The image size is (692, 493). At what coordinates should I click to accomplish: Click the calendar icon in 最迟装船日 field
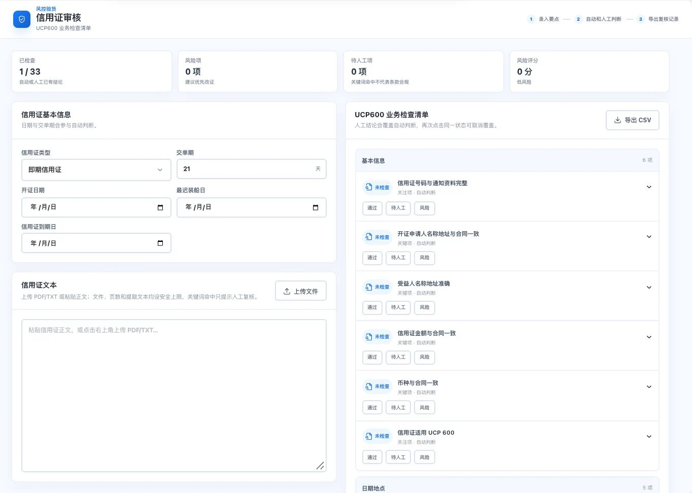(x=316, y=207)
